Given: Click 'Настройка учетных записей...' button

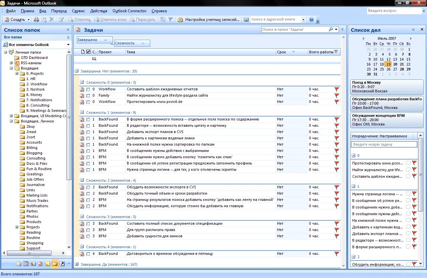Looking at the screenshot, I should [x=209, y=20].
